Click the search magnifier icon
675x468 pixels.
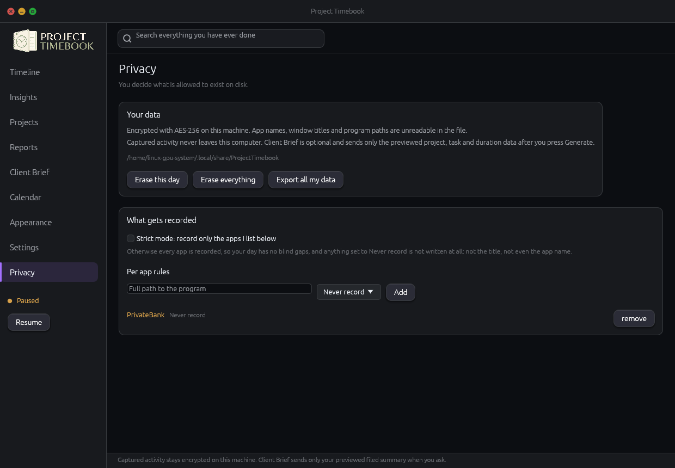click(x=127, y=39)
